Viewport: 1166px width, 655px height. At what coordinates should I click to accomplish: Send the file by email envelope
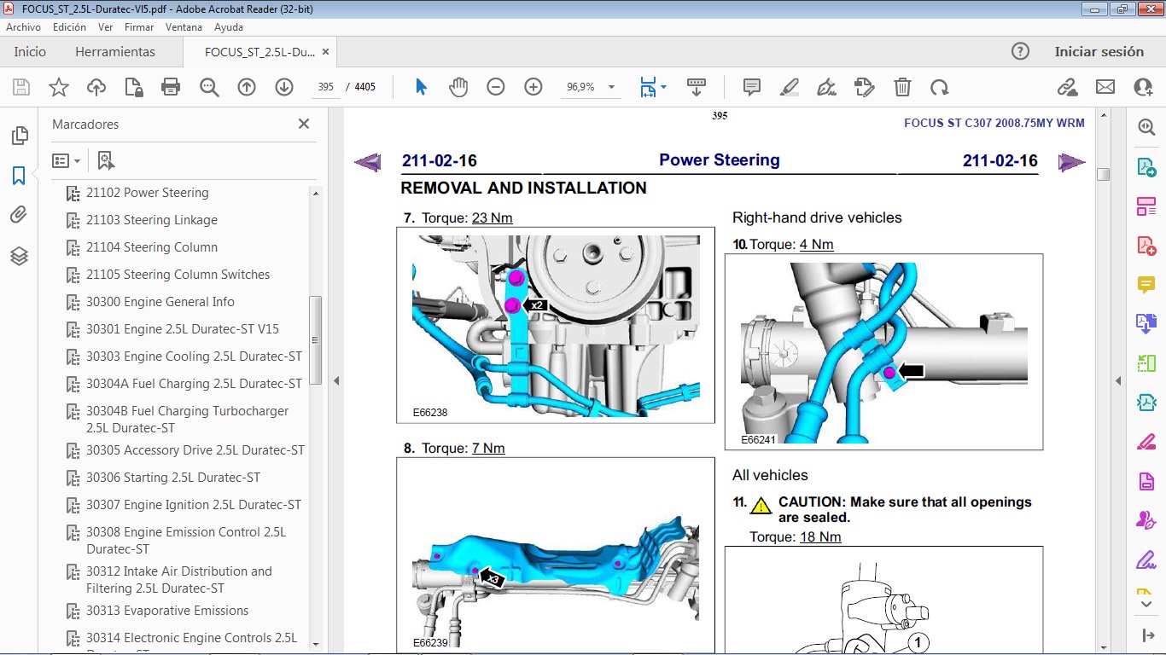(x=1105, y=87)
